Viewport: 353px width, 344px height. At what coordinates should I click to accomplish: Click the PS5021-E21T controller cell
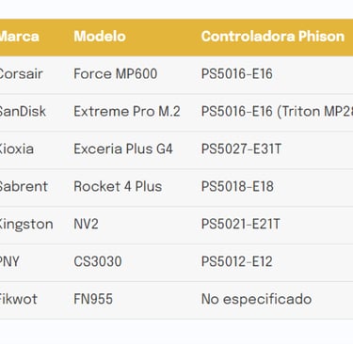(x=240, y=225)
